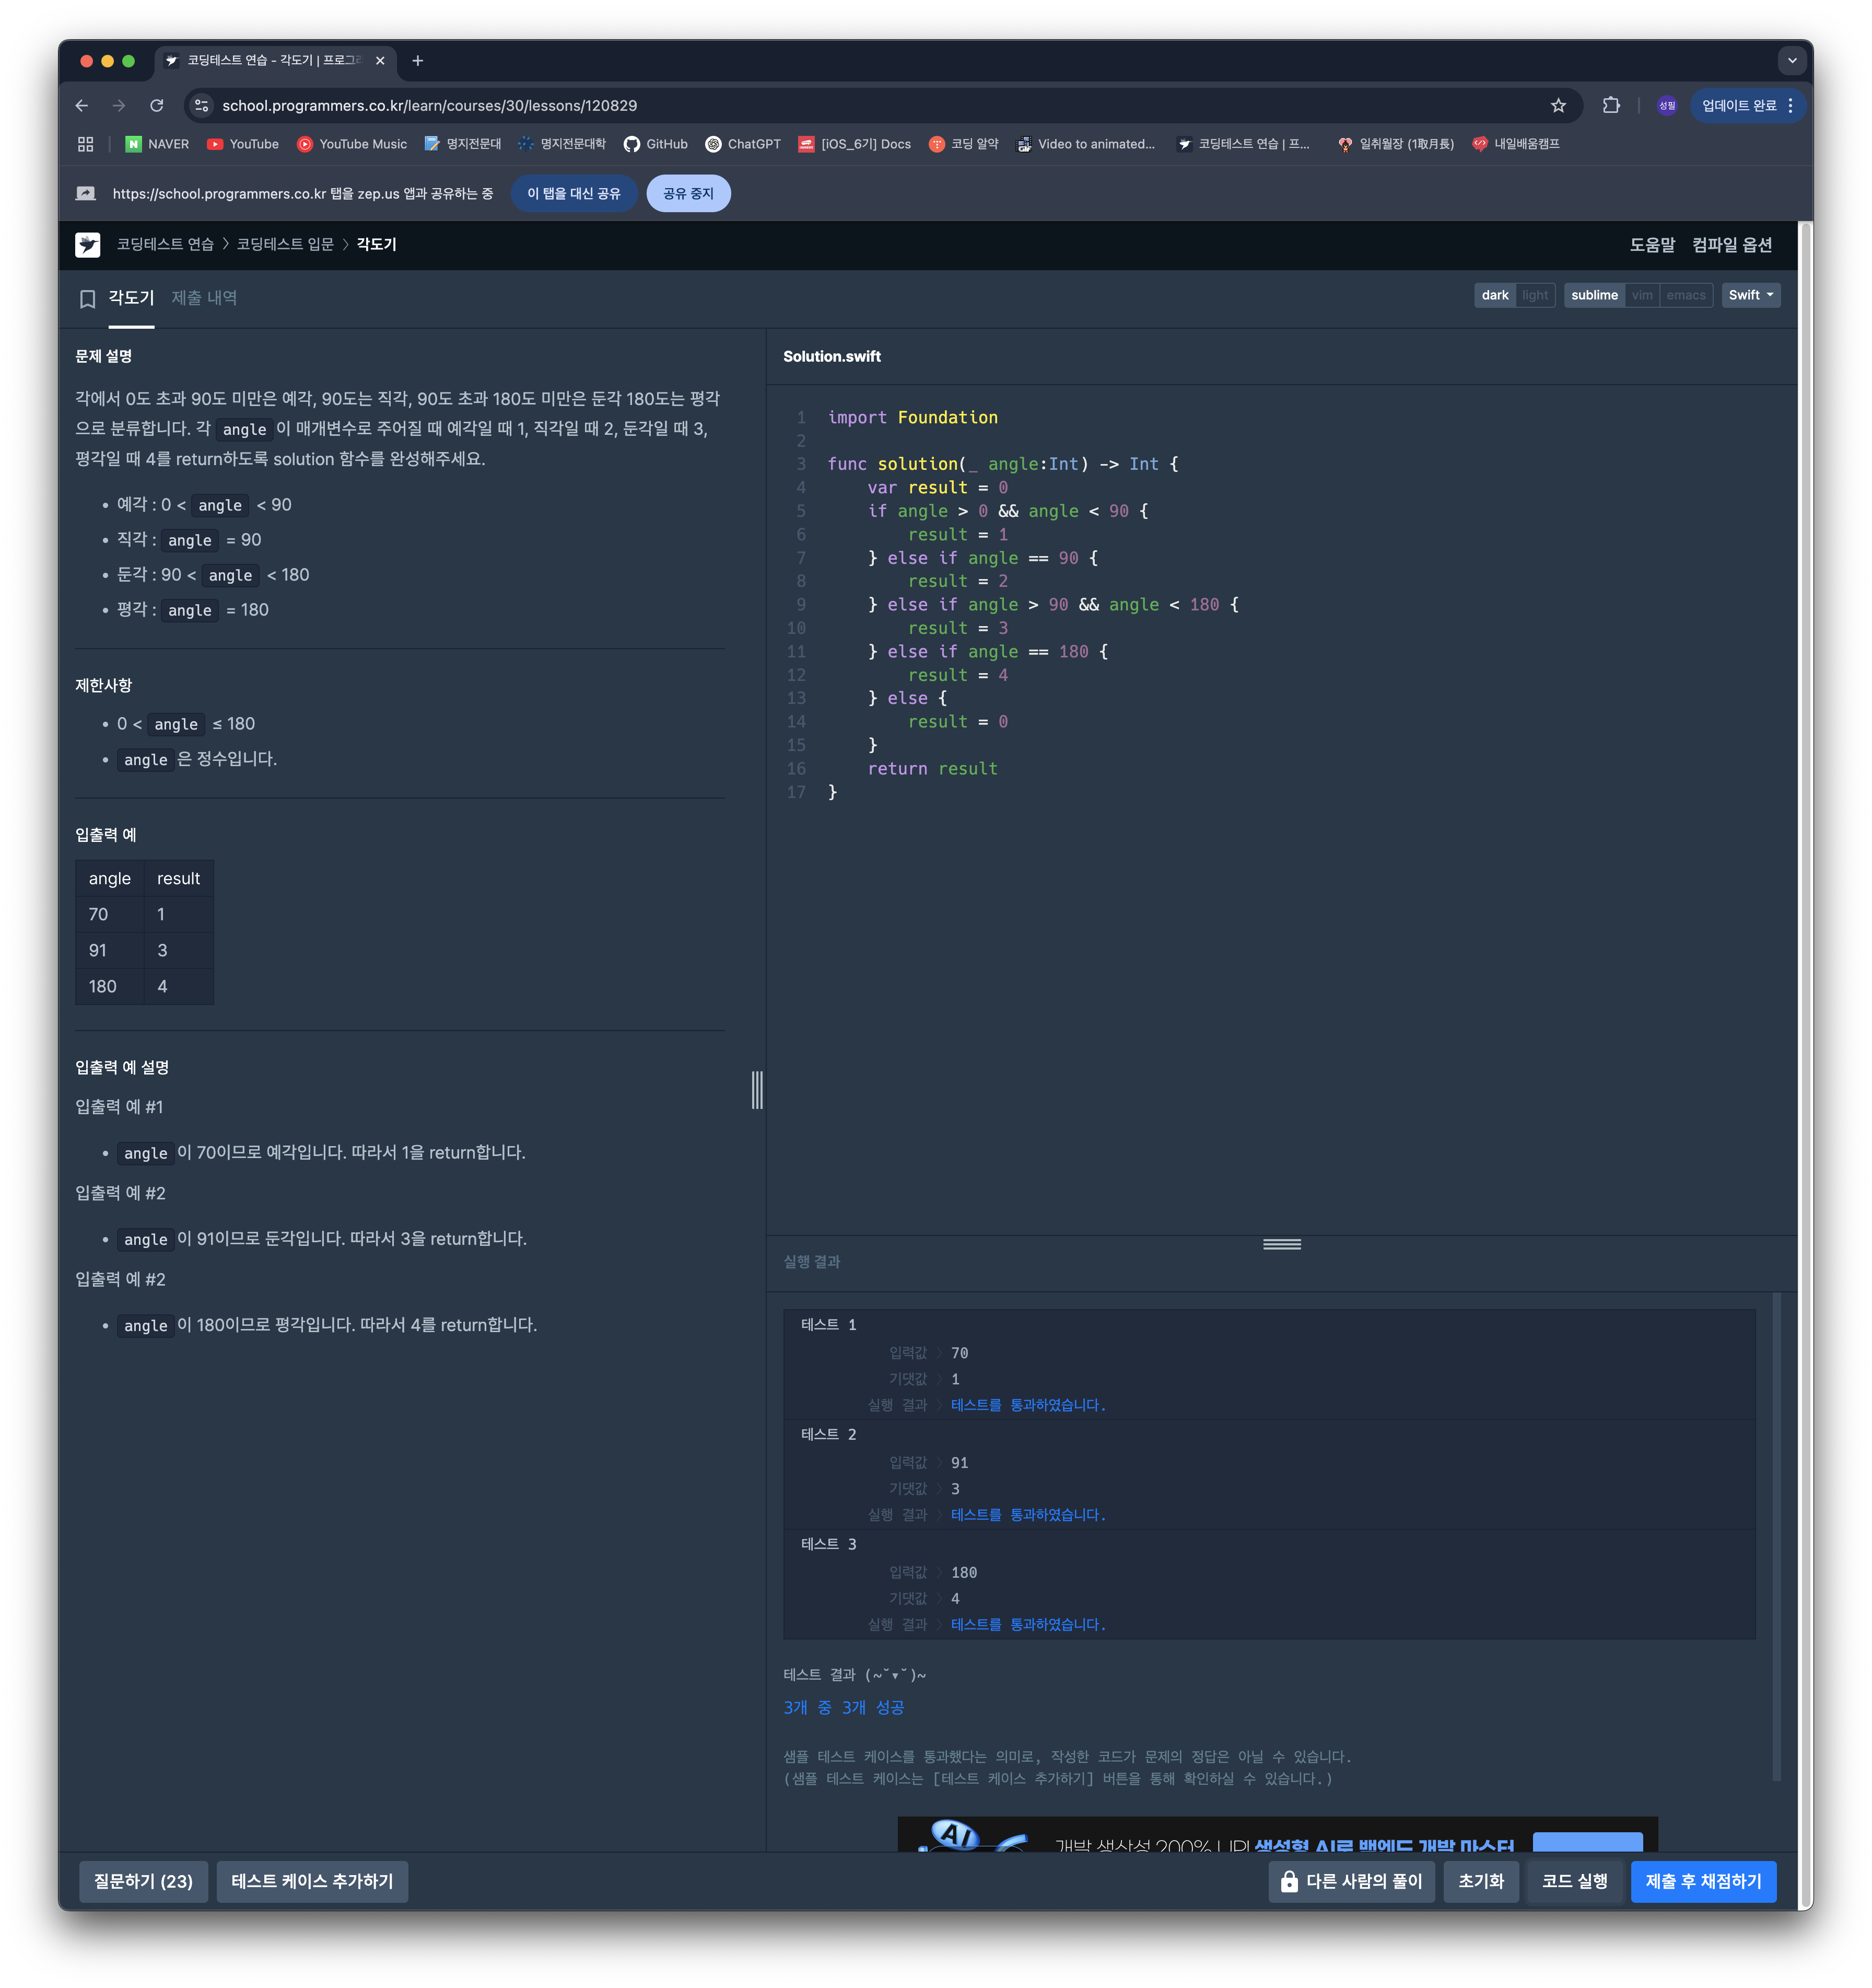The height and width of the screenshot is (1988, 1872).
Task: Click the 제출 후 채점하기 button
Action: [x=1702, y=1881]
